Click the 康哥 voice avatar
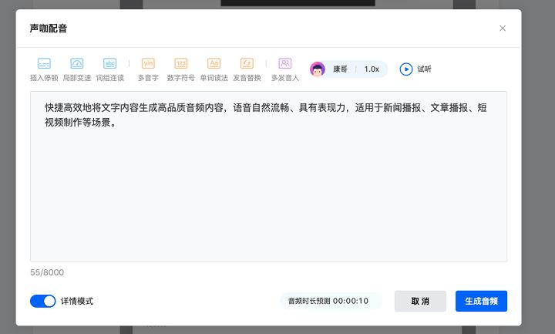This screenshot has height=334, width=555. point(318,69)
